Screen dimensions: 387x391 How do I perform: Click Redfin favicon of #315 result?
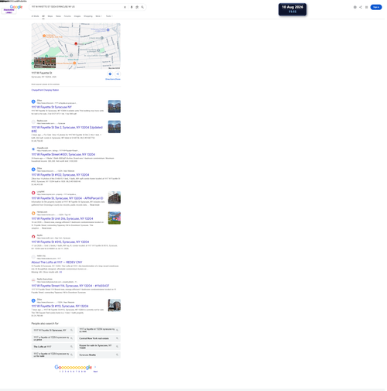point(33,236)
